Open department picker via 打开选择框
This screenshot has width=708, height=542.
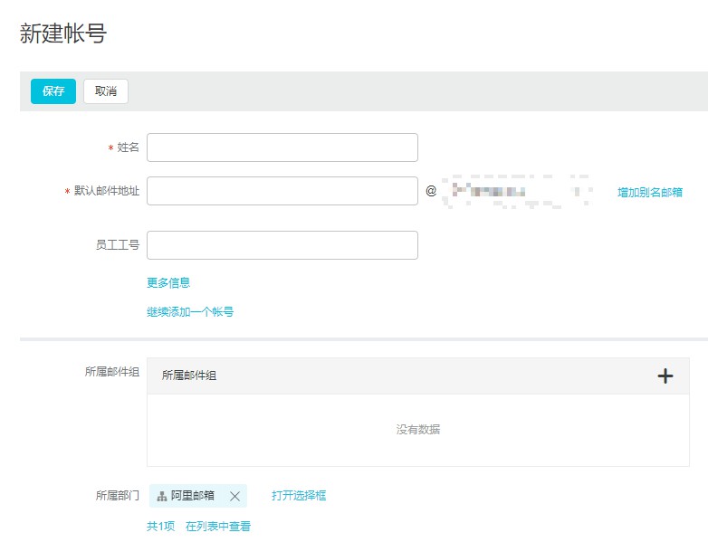click(299, 496)
